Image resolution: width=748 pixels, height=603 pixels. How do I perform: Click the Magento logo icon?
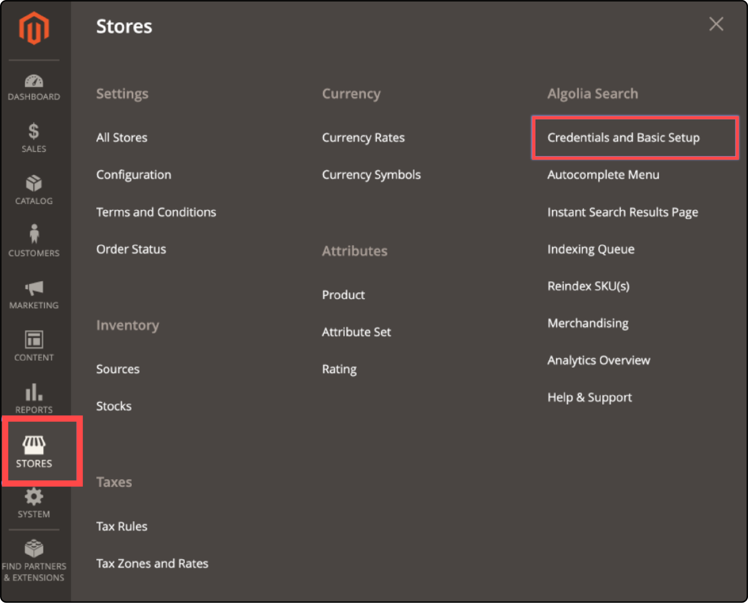[34, 28]
